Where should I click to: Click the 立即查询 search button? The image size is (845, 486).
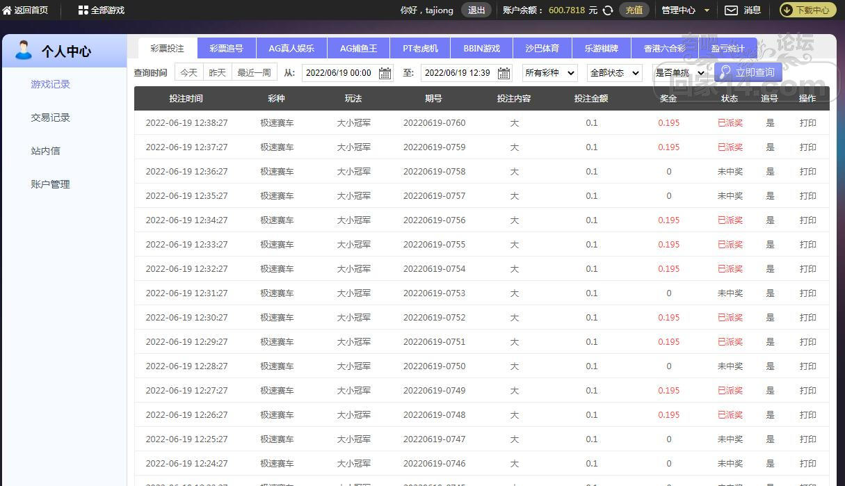748,72
